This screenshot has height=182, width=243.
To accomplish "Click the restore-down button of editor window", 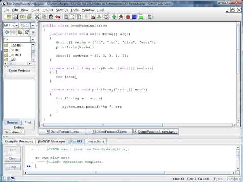I will [233, 10].
